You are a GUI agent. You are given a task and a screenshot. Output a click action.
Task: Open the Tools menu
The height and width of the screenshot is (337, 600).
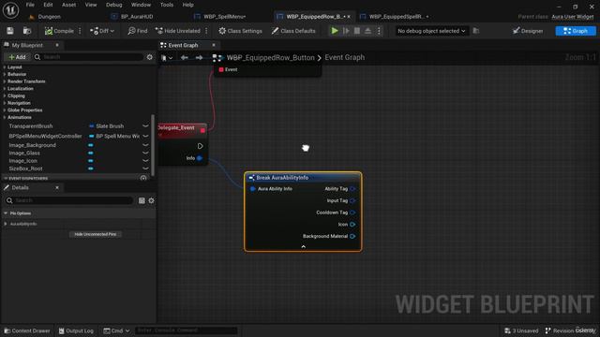(167, 5)
